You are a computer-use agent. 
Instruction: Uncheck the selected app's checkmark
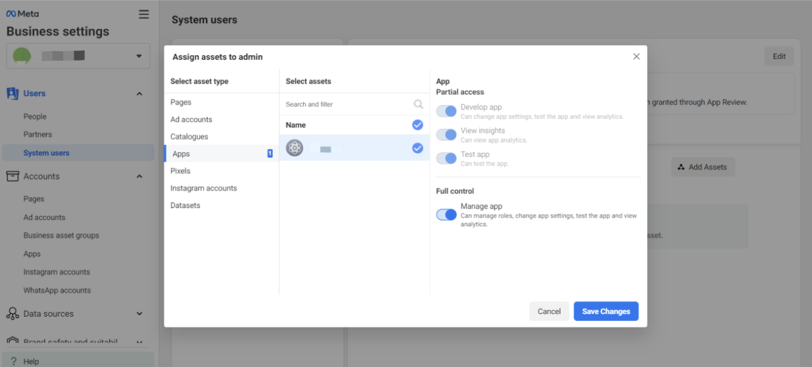coord(417,148)
